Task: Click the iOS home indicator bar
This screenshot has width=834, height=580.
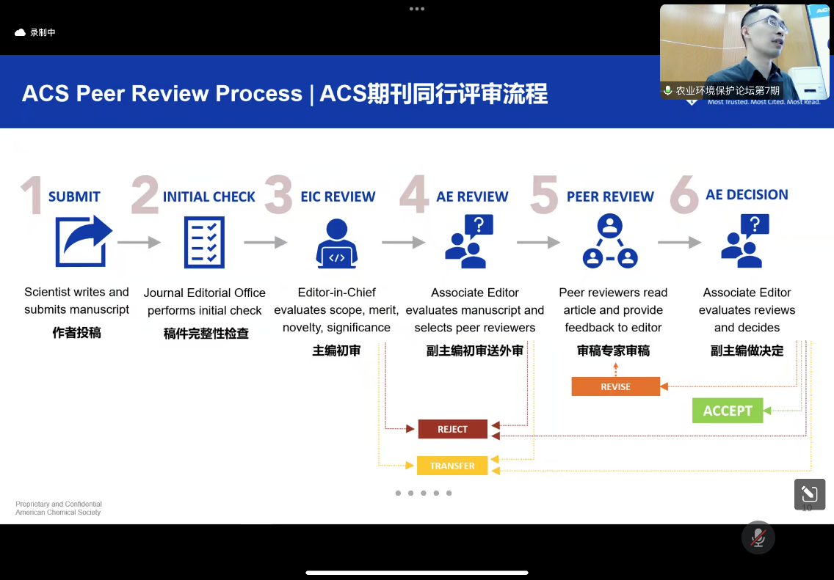Action: (x=417, y=573)
